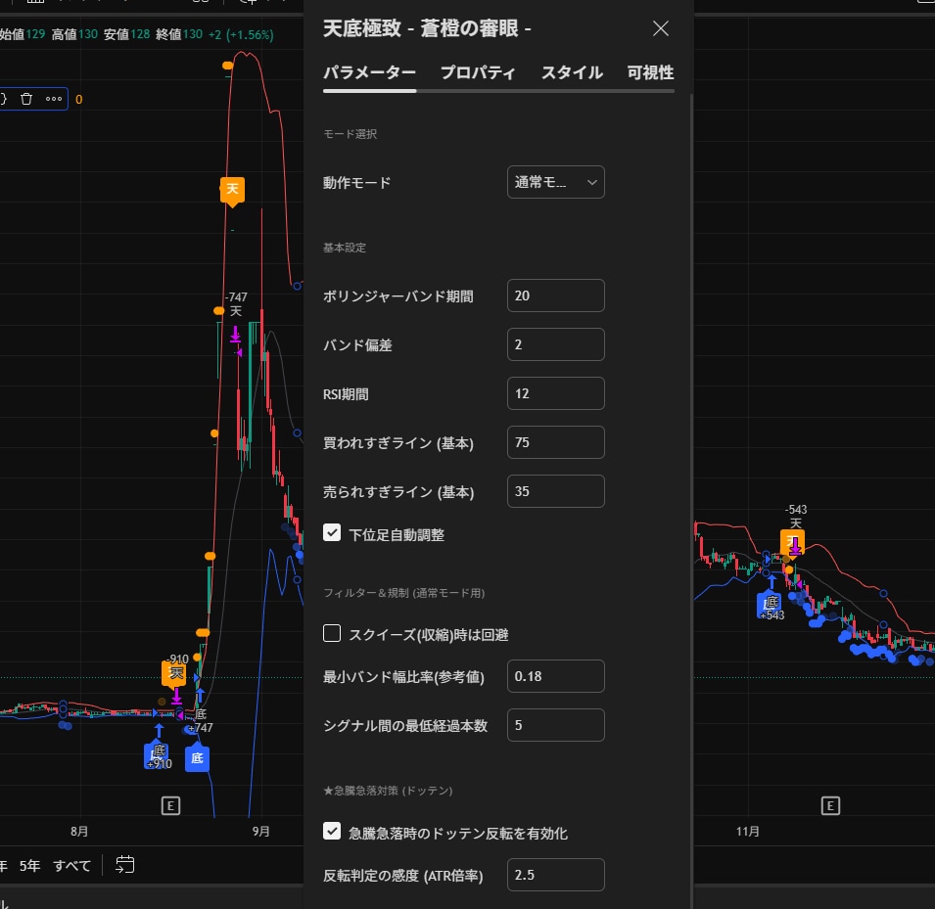Open the 可視性 tab
935x909 pixels.
pyautogui.click(x=650, y=72)
